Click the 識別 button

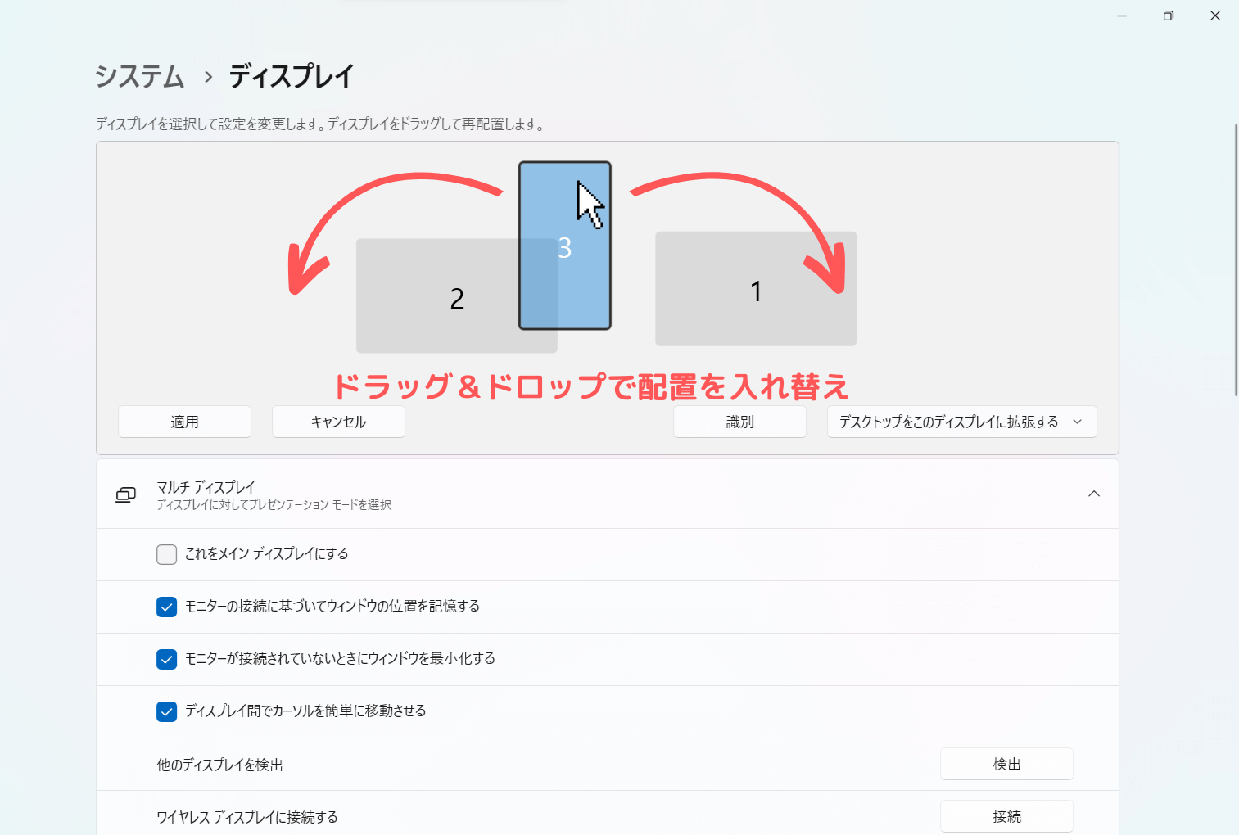click(x=739, y=422)
